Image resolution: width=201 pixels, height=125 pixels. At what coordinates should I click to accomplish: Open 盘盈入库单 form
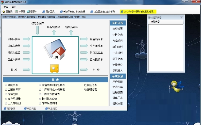point(14,59)
